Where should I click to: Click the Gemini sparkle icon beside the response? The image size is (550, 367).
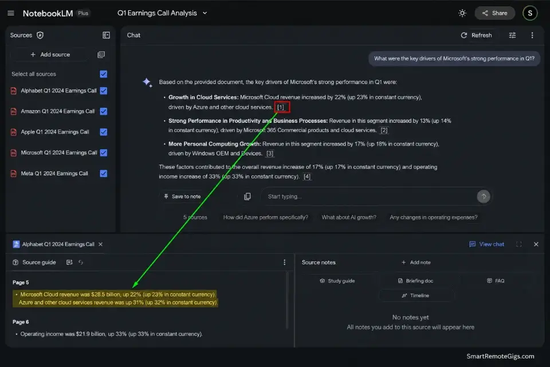click(x=147, y=83)
